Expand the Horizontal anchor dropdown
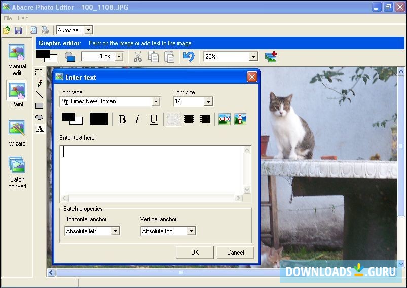 coord(115,231)
